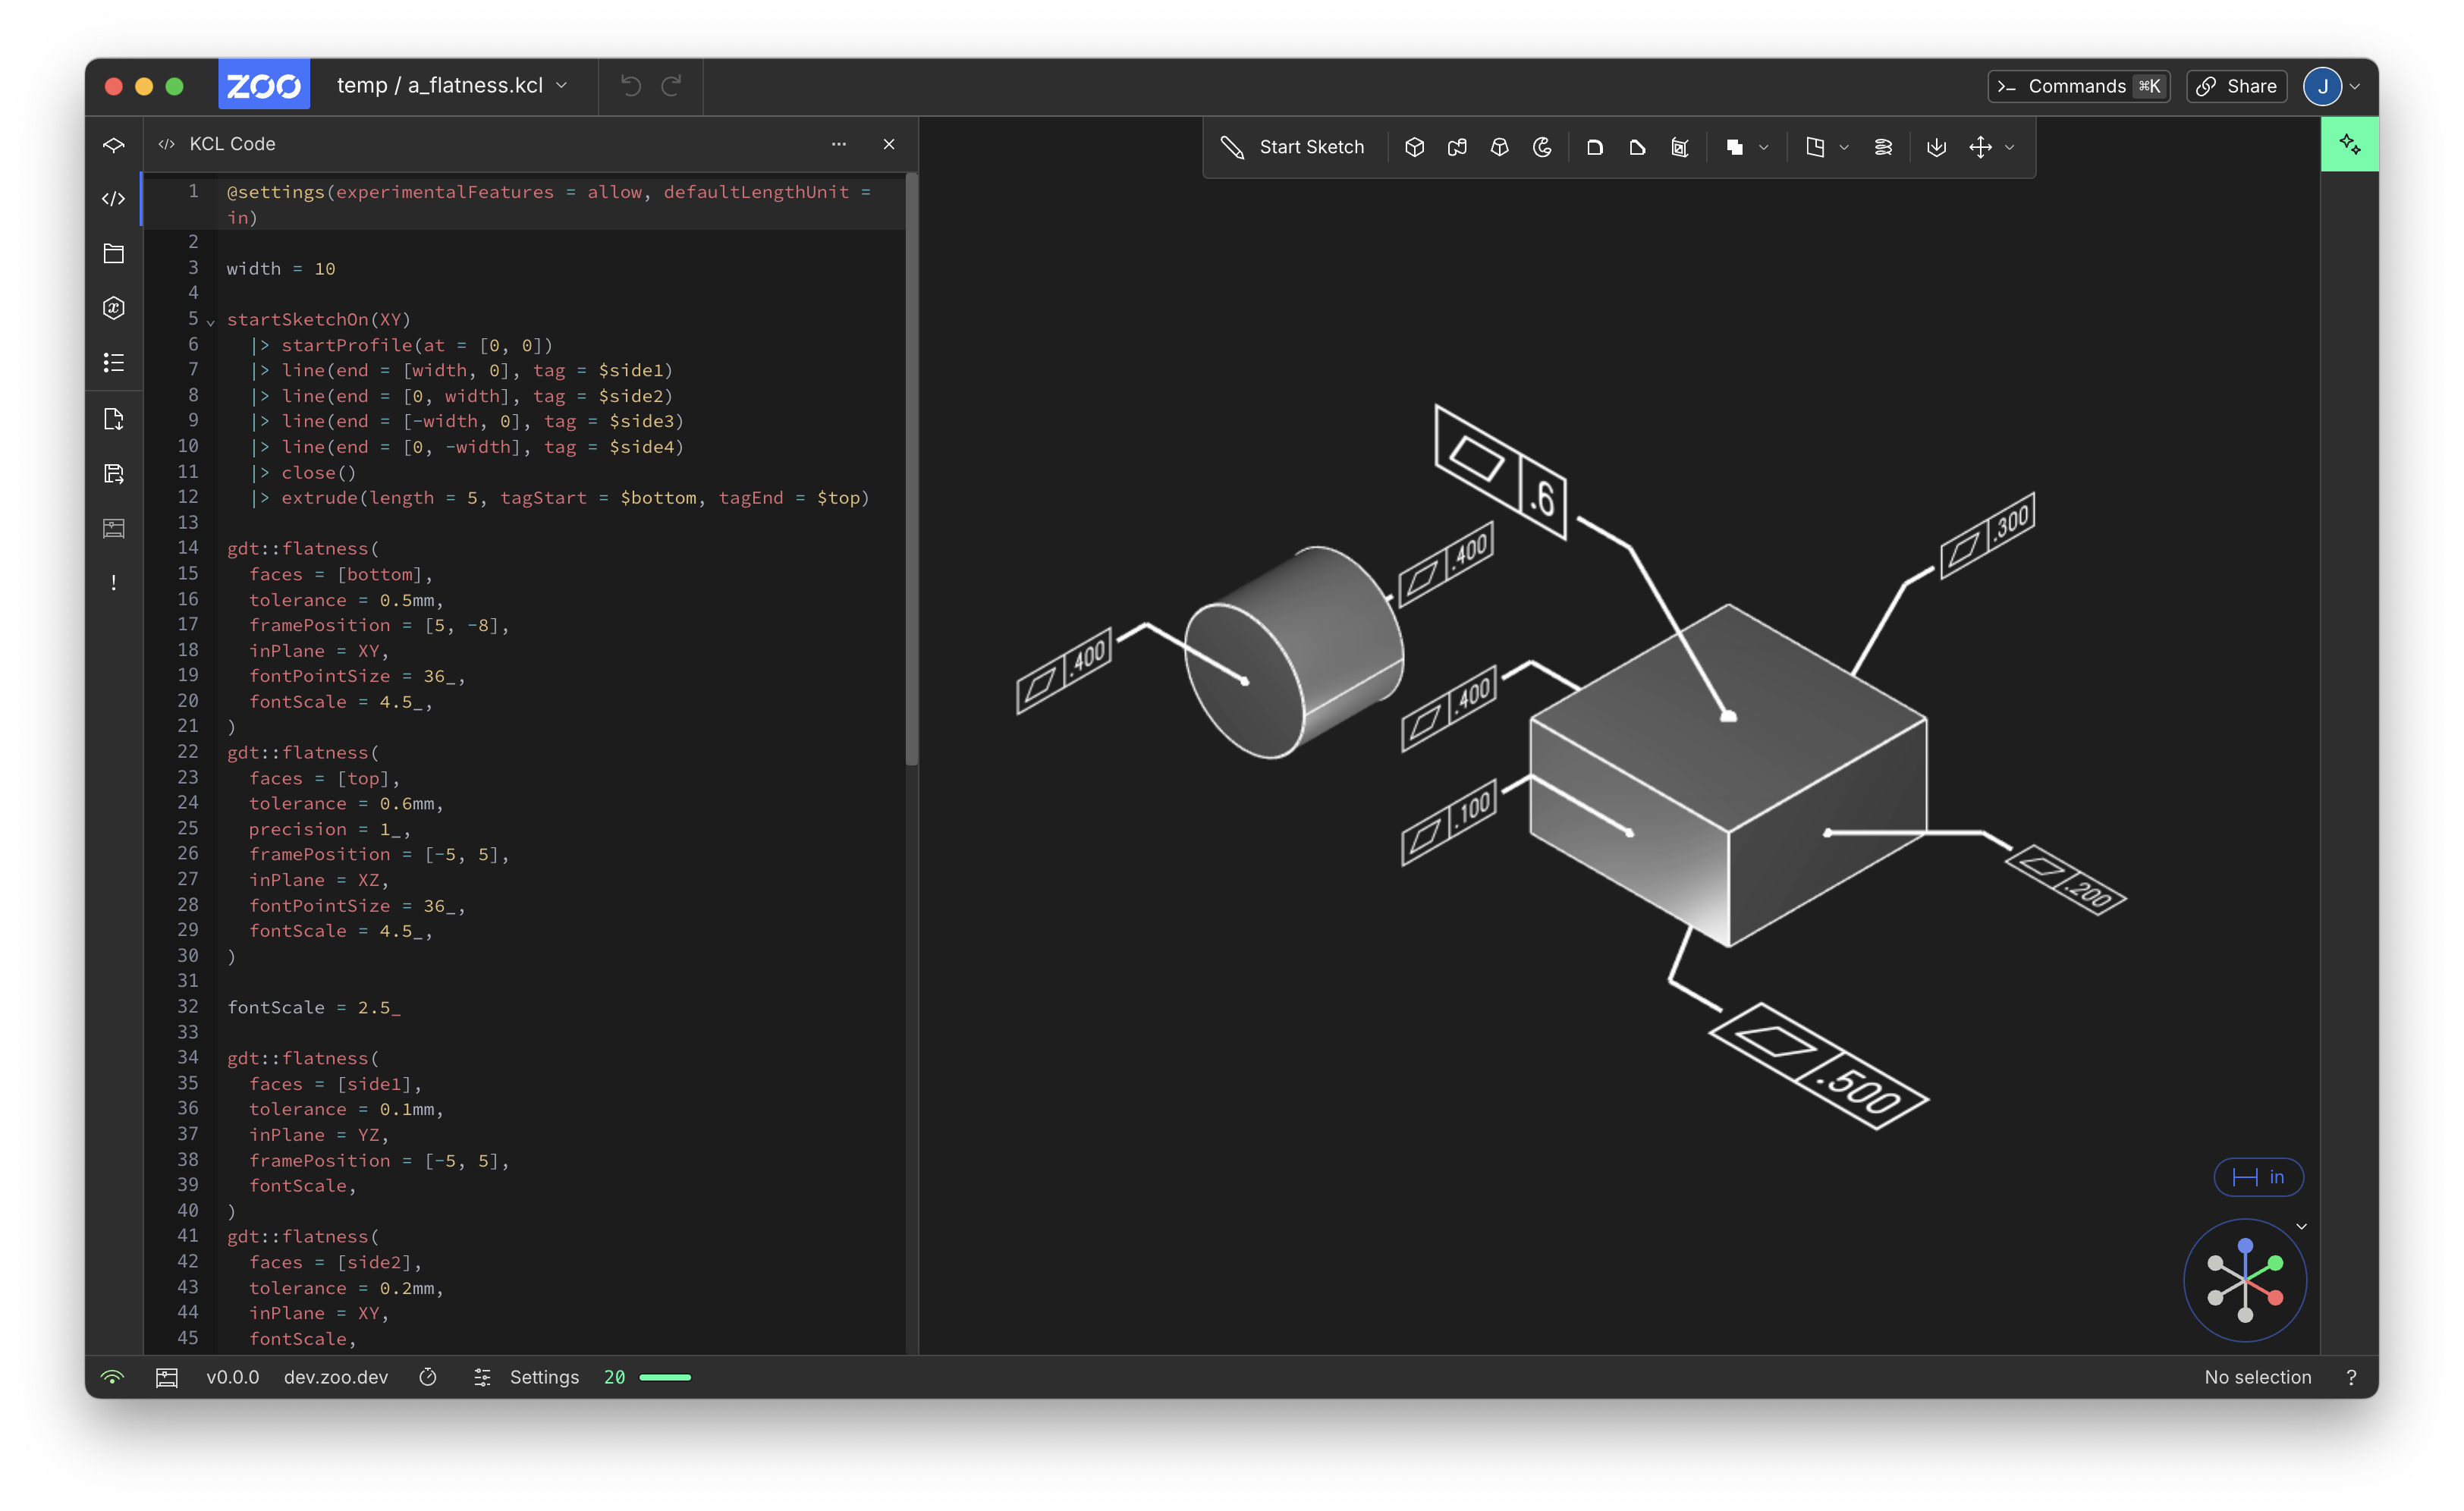Select the Extrude cube tool
The height and width of the screenshot is (1511, 2464).
pos(1414,147)
